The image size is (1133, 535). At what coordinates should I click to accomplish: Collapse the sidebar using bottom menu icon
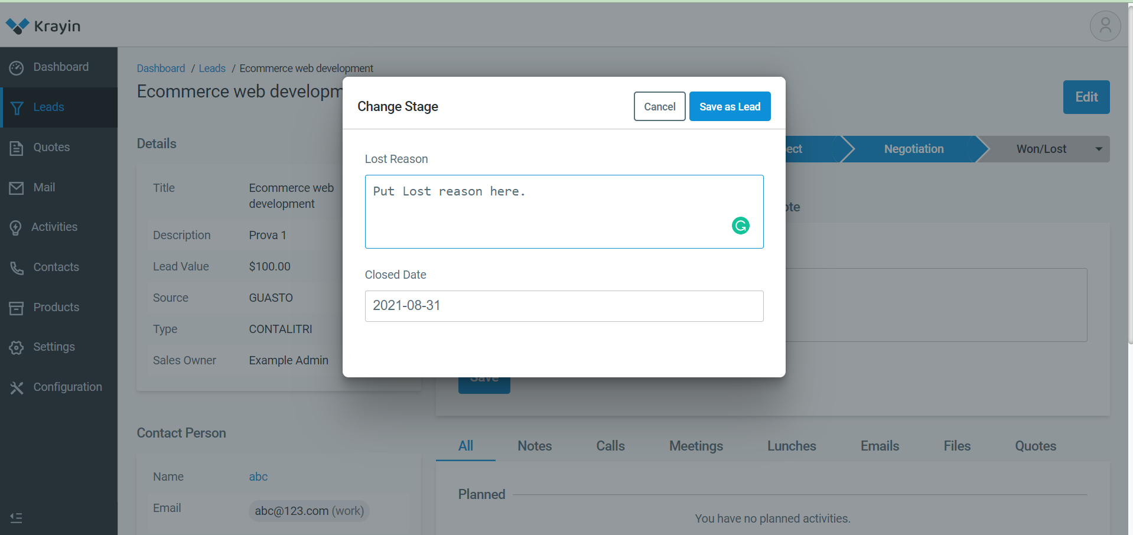(17, 518)
